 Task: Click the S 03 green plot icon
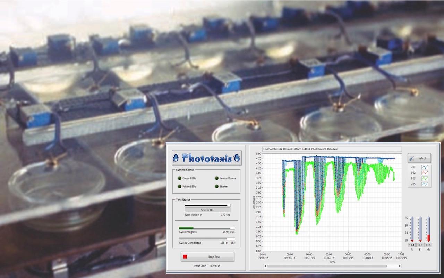tap(425, 178)
